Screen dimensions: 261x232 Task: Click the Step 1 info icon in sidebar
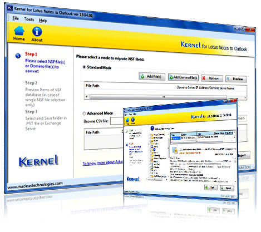pyautogui.click(x=18, y=56)
